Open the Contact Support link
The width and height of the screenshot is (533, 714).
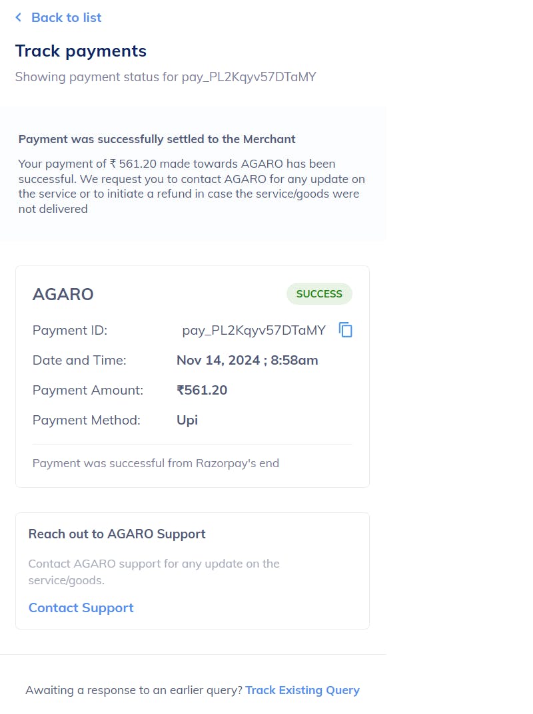pyautogui.click(x=81, y=608)
